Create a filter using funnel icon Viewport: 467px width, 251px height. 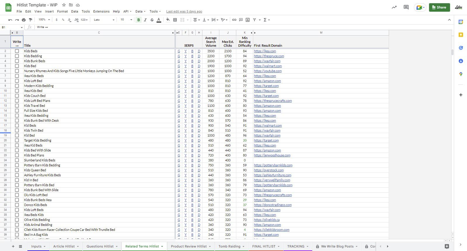click(x=254, y=20)
